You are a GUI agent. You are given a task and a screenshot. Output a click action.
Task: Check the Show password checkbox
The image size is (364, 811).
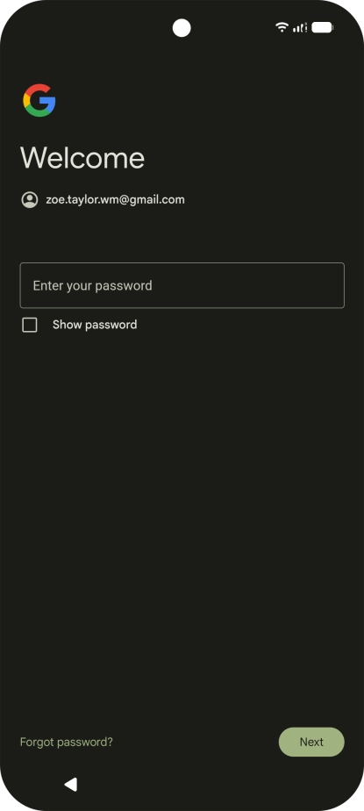click(x=30, y=325)
